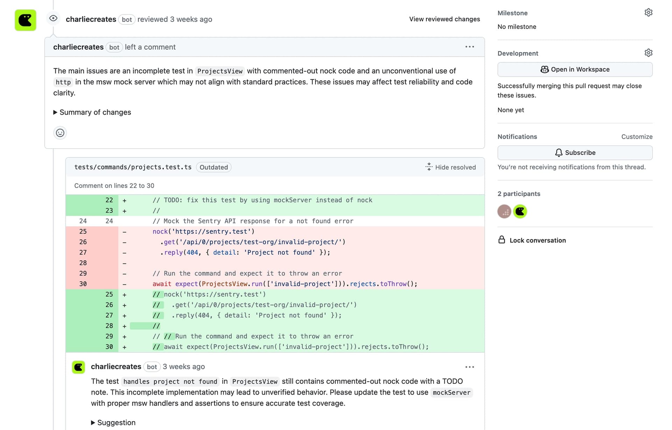The height and width of the screenshot is (430, 672).
Task: Open the options menu on the review comment
Action: click(x=469, y=46)
